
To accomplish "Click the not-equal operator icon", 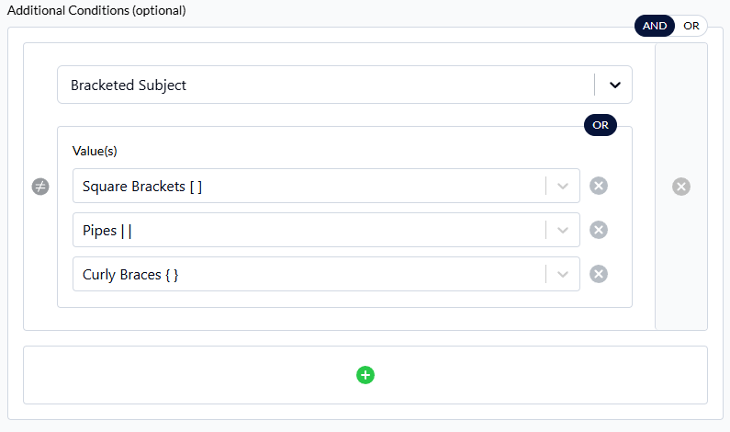I will [40, 187].
